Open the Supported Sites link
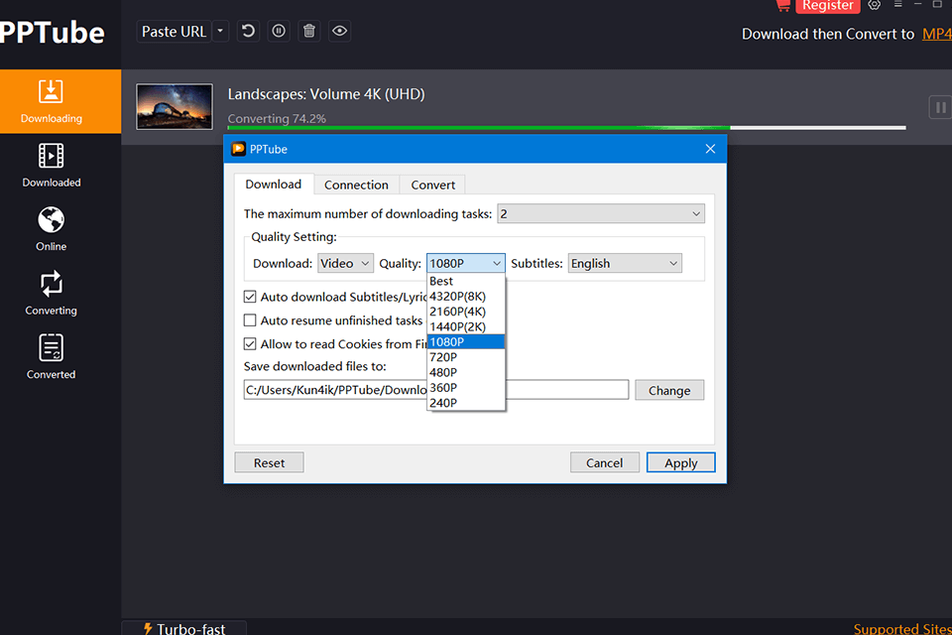Screen dimensions: 952x635 pos(902,628)
